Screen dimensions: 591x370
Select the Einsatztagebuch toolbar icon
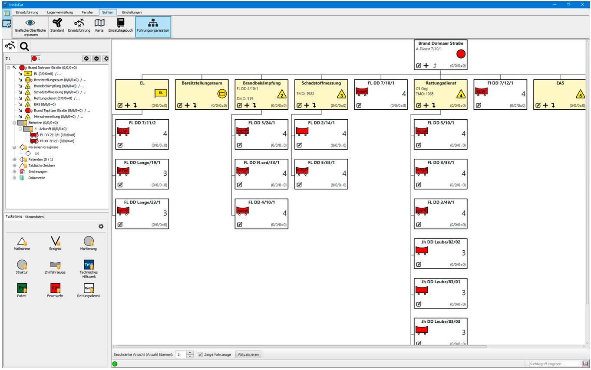click(x=120, y=23)
